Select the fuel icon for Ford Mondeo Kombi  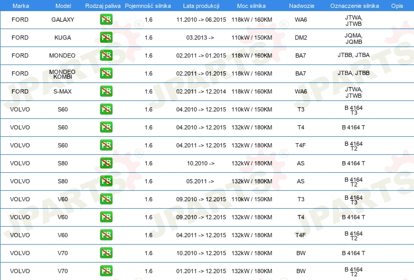click(106, 73)
